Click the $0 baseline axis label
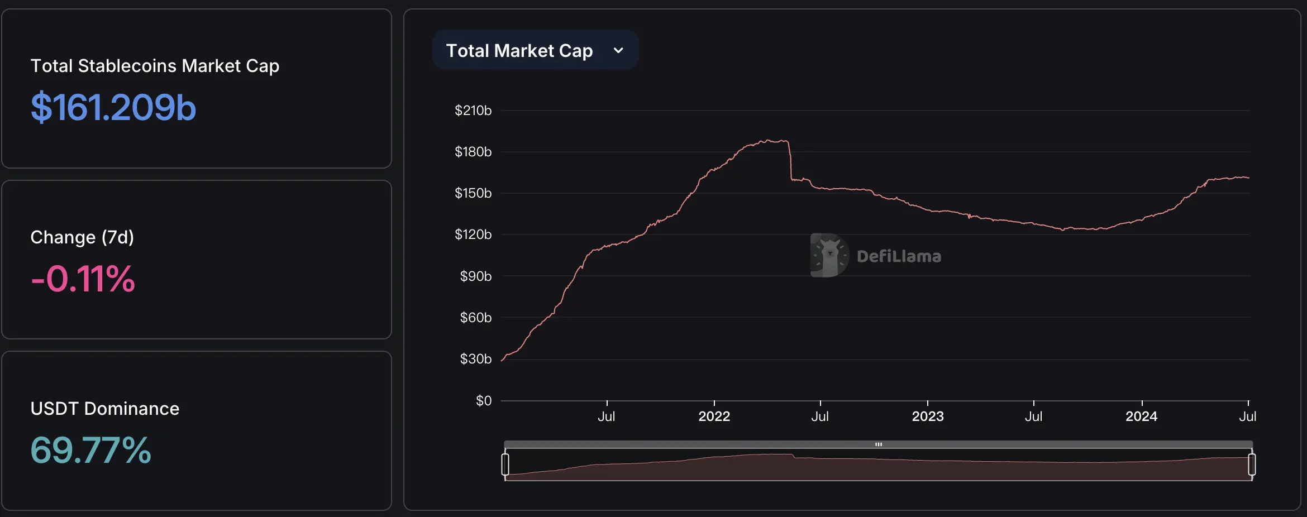Image resolution: width=1307 pixels, height=517 pixels. (484, 401)
